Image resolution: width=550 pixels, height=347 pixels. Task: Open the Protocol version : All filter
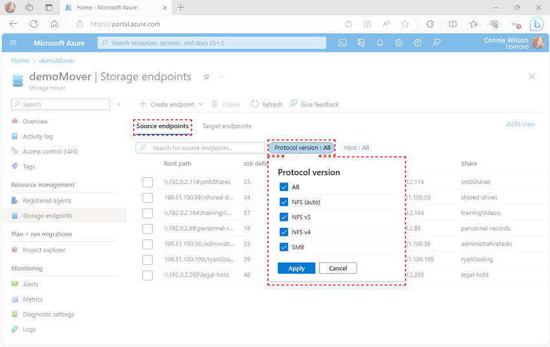[302, 148]
